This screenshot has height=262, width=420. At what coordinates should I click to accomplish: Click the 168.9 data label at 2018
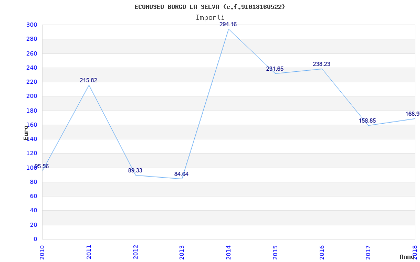click(x=413, y=114)
